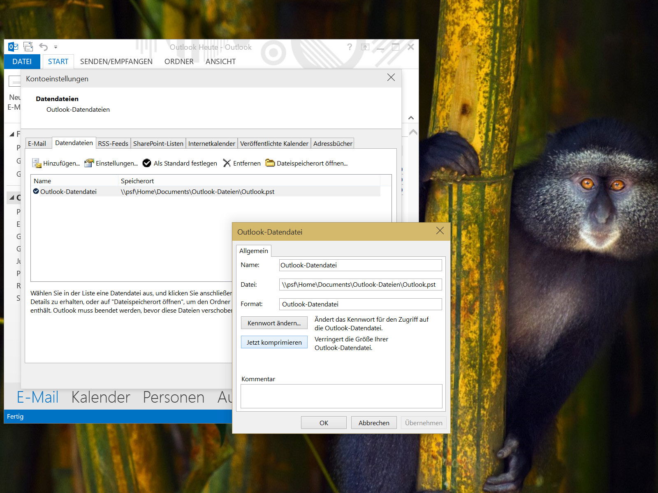Open the SharePoint-Listen tab
Image resolution: width=658 pixels, height=493 pixels.
[158, 143]
